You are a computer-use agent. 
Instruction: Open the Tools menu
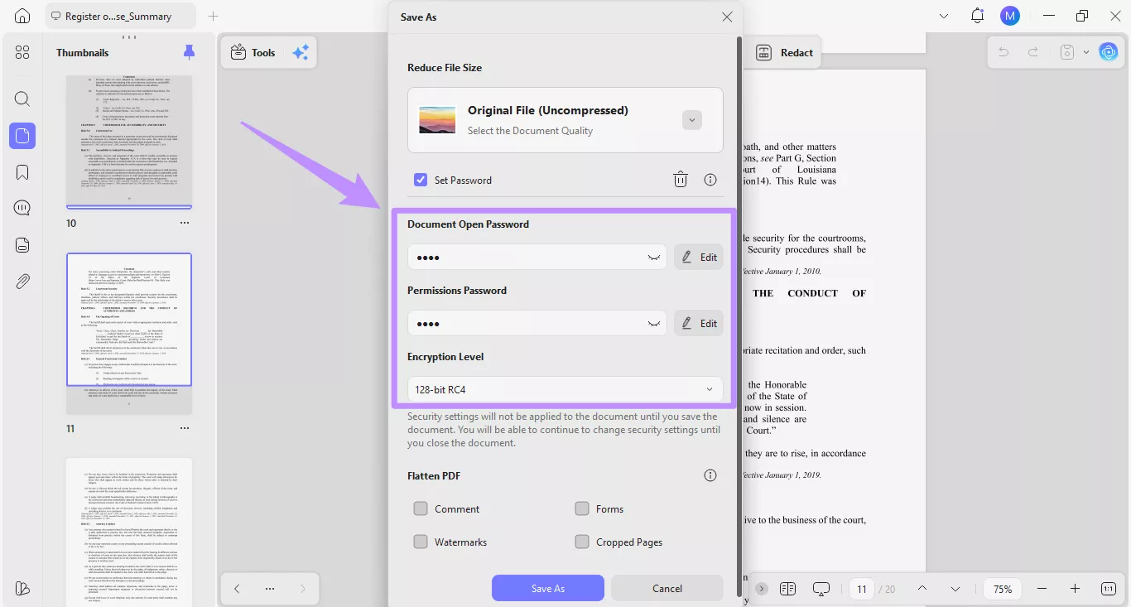click(x=253, y=52)
